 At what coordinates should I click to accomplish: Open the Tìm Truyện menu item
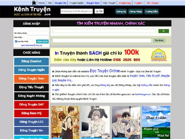pyautogui.click(x=153, y=3)
